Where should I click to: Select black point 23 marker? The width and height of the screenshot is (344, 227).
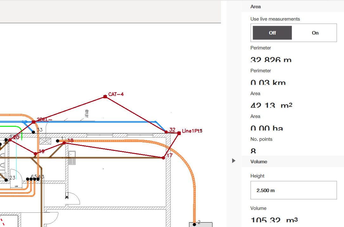6,180
